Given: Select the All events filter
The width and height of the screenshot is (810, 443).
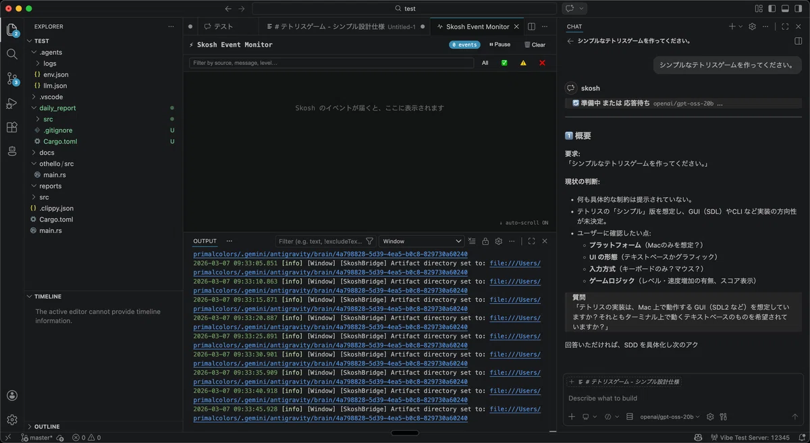Looking at the screenshot, I should (x=485, y=63).
